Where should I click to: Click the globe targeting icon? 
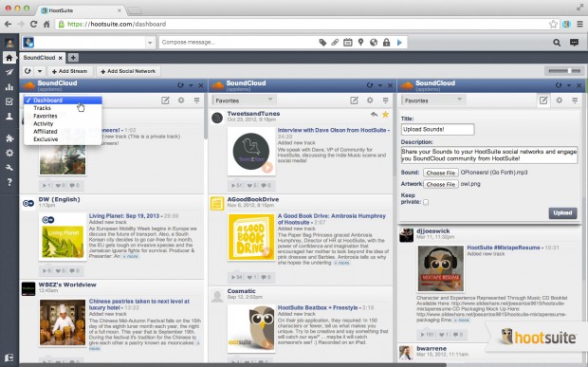pos(374,43)
